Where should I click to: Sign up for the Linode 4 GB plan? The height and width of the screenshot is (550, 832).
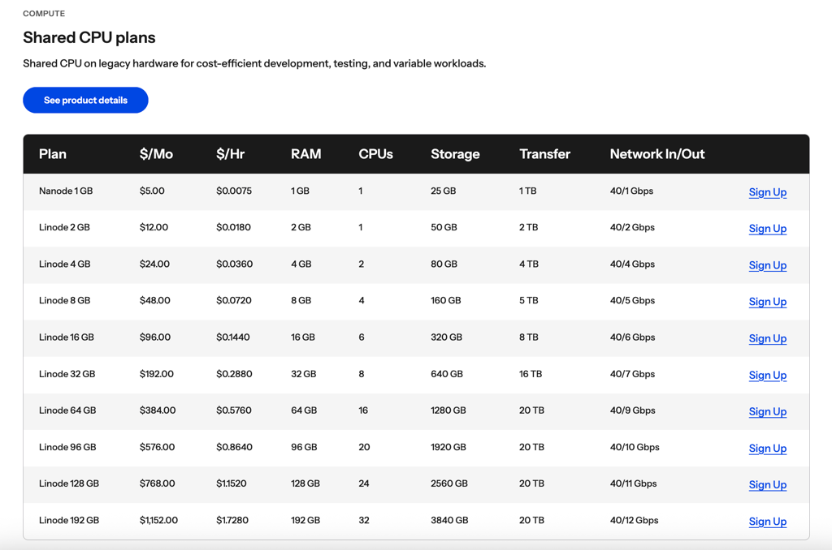[x=767, y=265]
